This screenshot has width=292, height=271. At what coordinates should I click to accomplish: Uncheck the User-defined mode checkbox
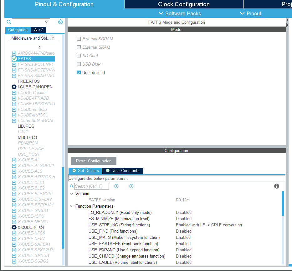[79, 72]
